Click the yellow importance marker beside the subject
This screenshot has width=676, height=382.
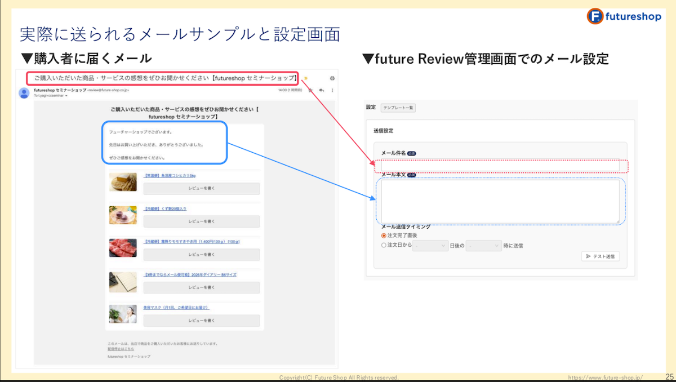(306, 78)
